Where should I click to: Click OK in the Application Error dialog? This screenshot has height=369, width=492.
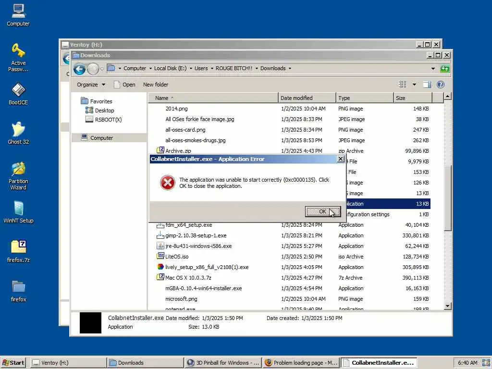pyautogui.click(x=322, y=211)
